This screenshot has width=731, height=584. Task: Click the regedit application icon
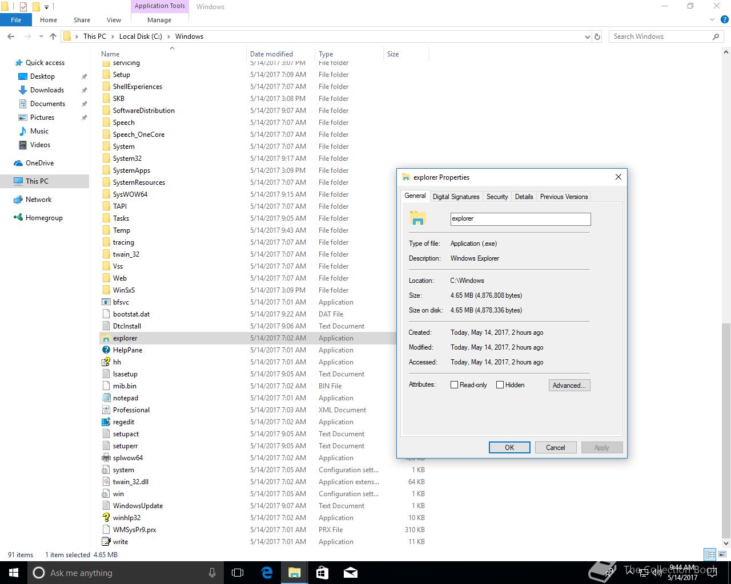(x=106, y=422)
